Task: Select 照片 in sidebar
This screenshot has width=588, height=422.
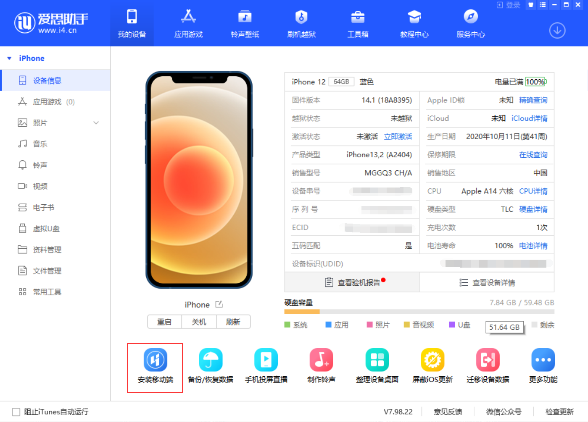Action: [55, 123]
